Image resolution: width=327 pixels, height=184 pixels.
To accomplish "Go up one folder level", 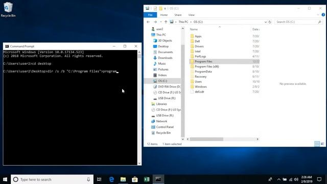I will click(166, 22).
